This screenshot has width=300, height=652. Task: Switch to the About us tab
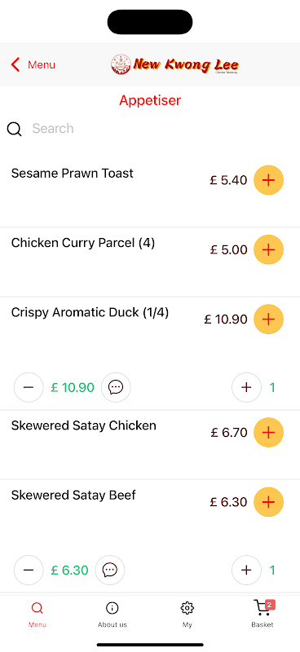[112, 614]
